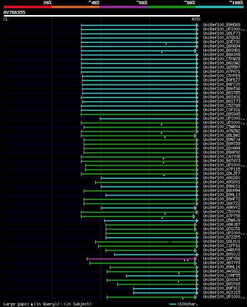The height and width of the screenshot is (307, 247).
Task: Click UniRef100_A7PA71 label
Action: pos(222,71)
